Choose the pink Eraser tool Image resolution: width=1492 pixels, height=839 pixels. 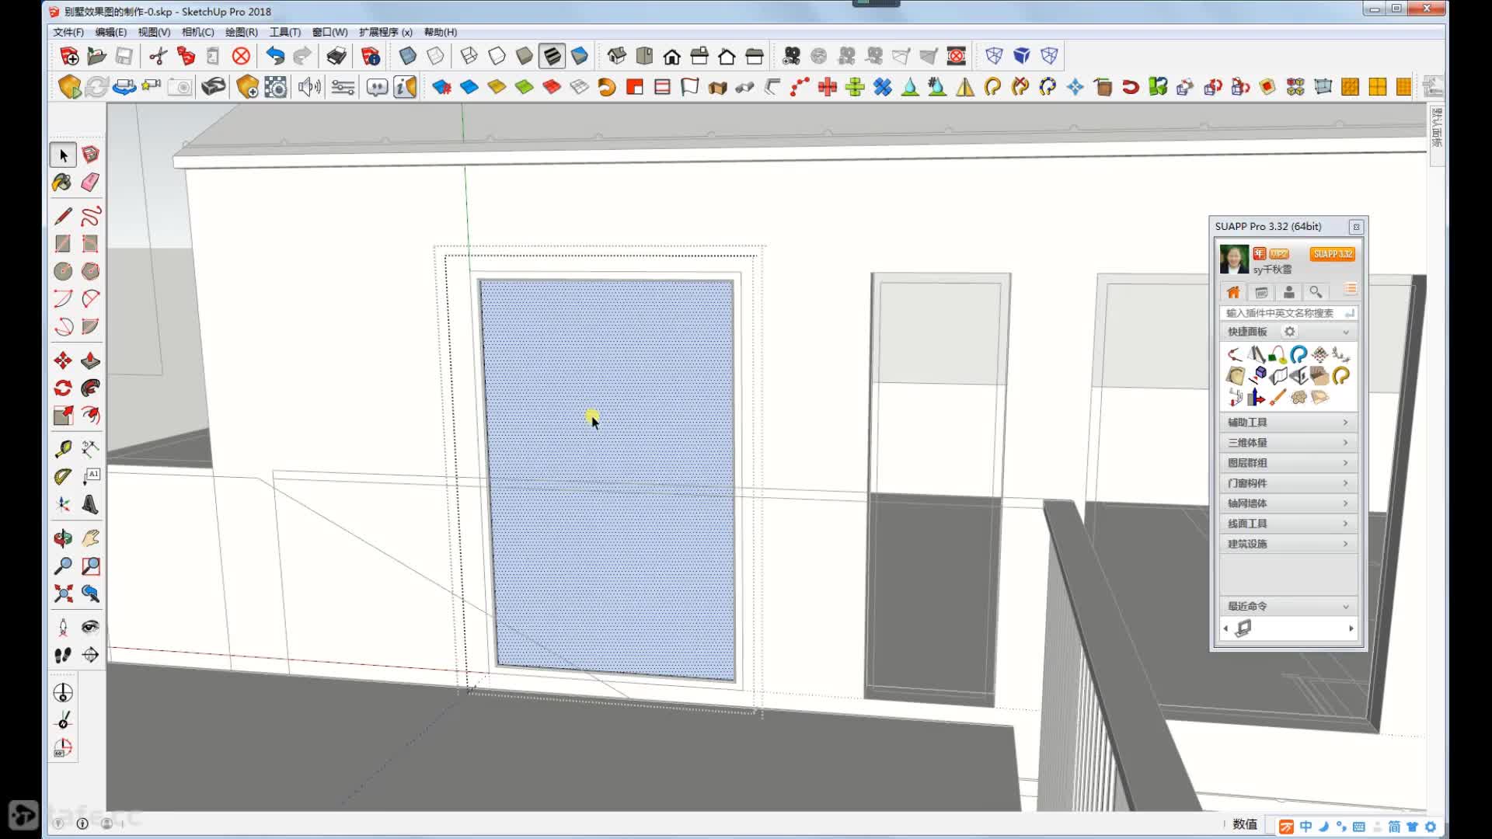[90, 183]
